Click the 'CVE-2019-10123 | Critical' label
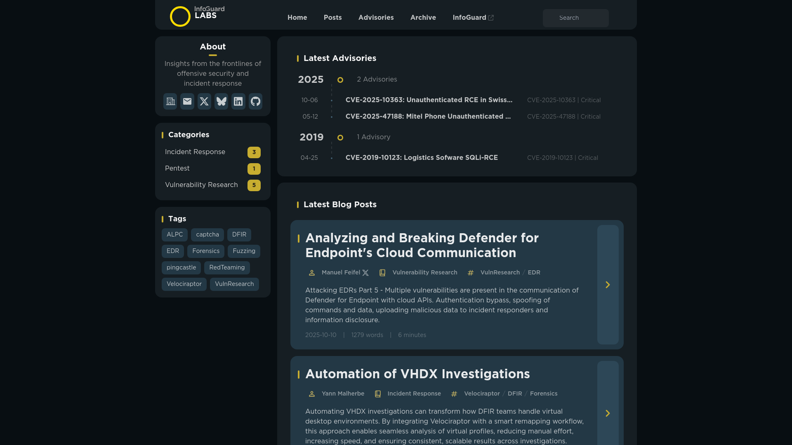This screenshot has width=792, height=445. click(563, 158)
